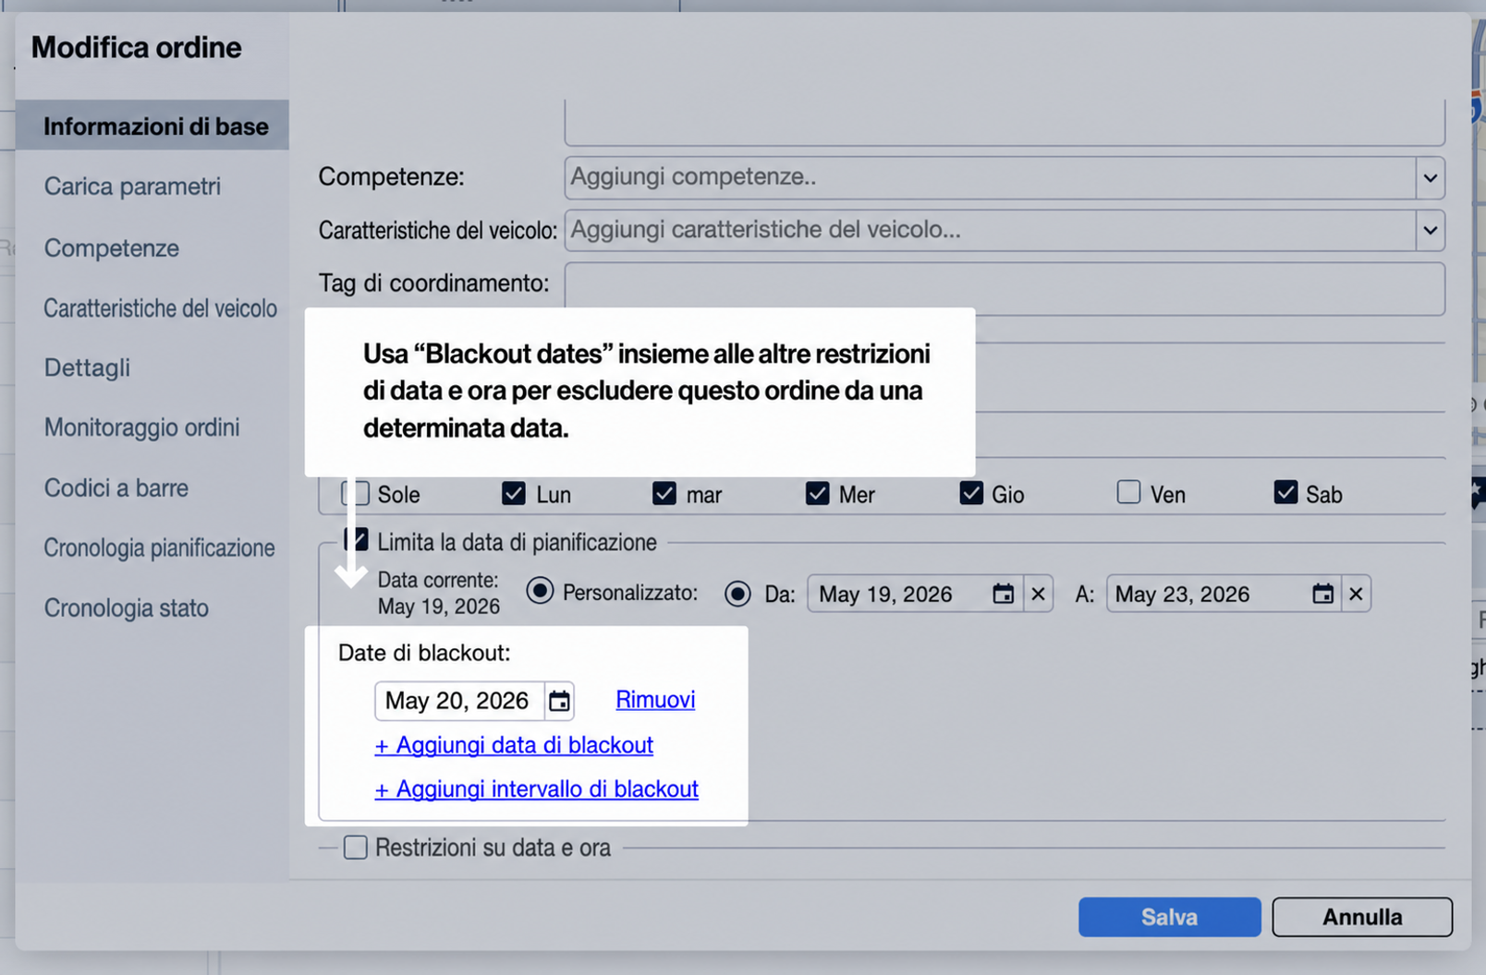Clear the Da date May 19, 2026

pyautogui.click(x=1038, y=594)
